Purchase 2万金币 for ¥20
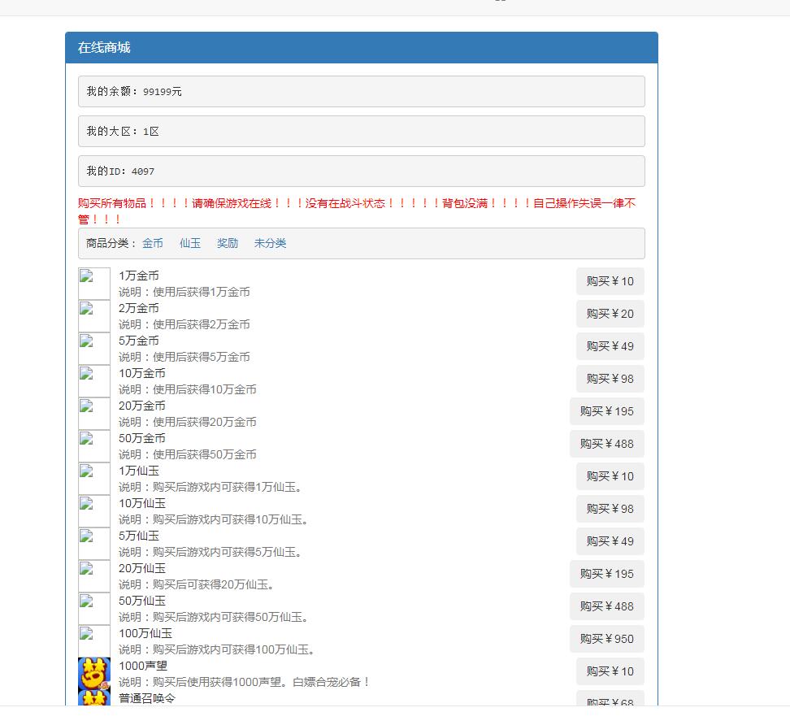Screen dimensions: 790x725 pyautogui.click(x=610, y=314)
